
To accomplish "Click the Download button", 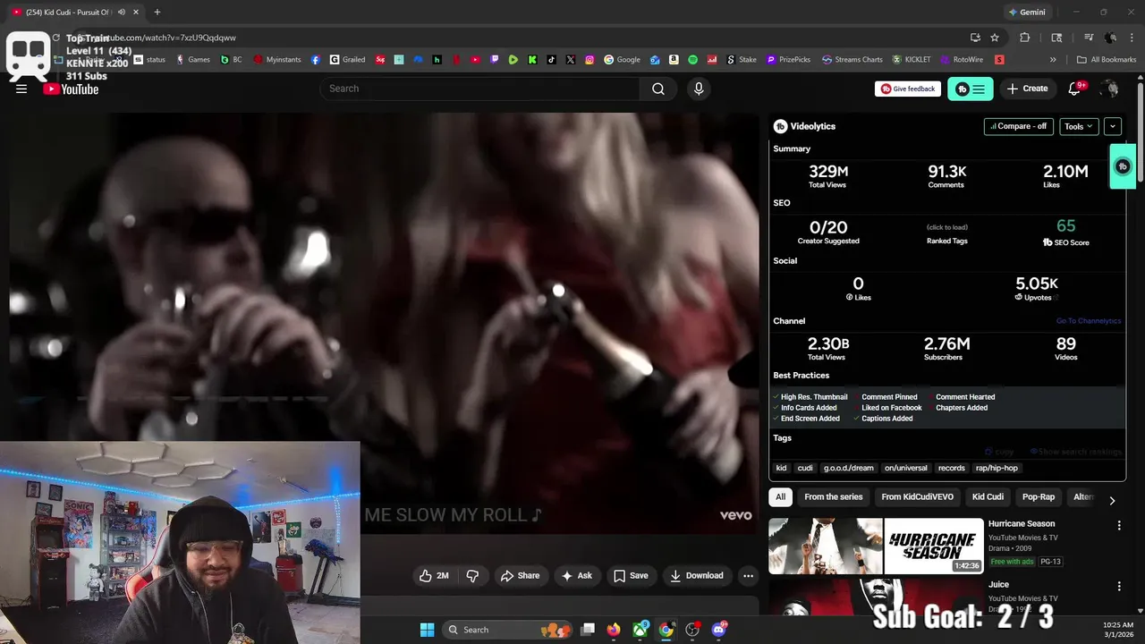I will [x=697, y=575].
